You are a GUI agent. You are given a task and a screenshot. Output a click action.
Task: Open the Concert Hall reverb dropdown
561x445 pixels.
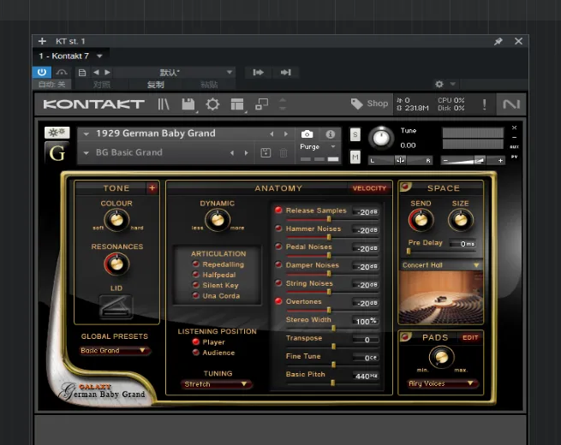point(441,265)
